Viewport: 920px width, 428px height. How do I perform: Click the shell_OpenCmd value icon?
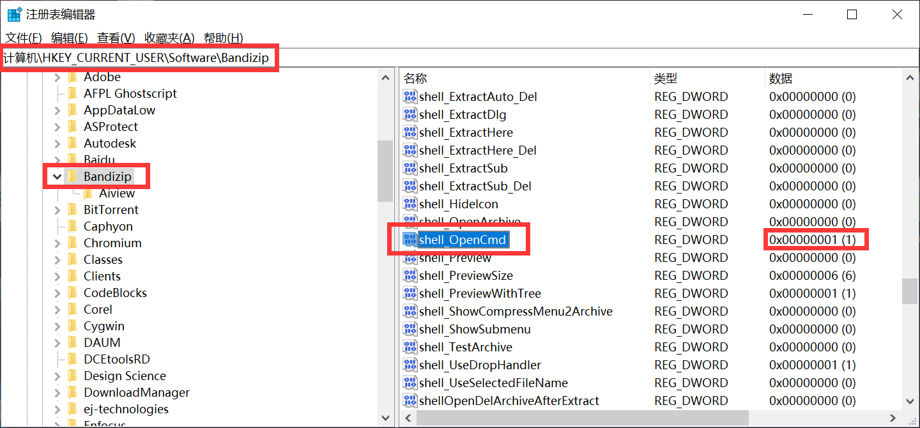coord(409,240)
